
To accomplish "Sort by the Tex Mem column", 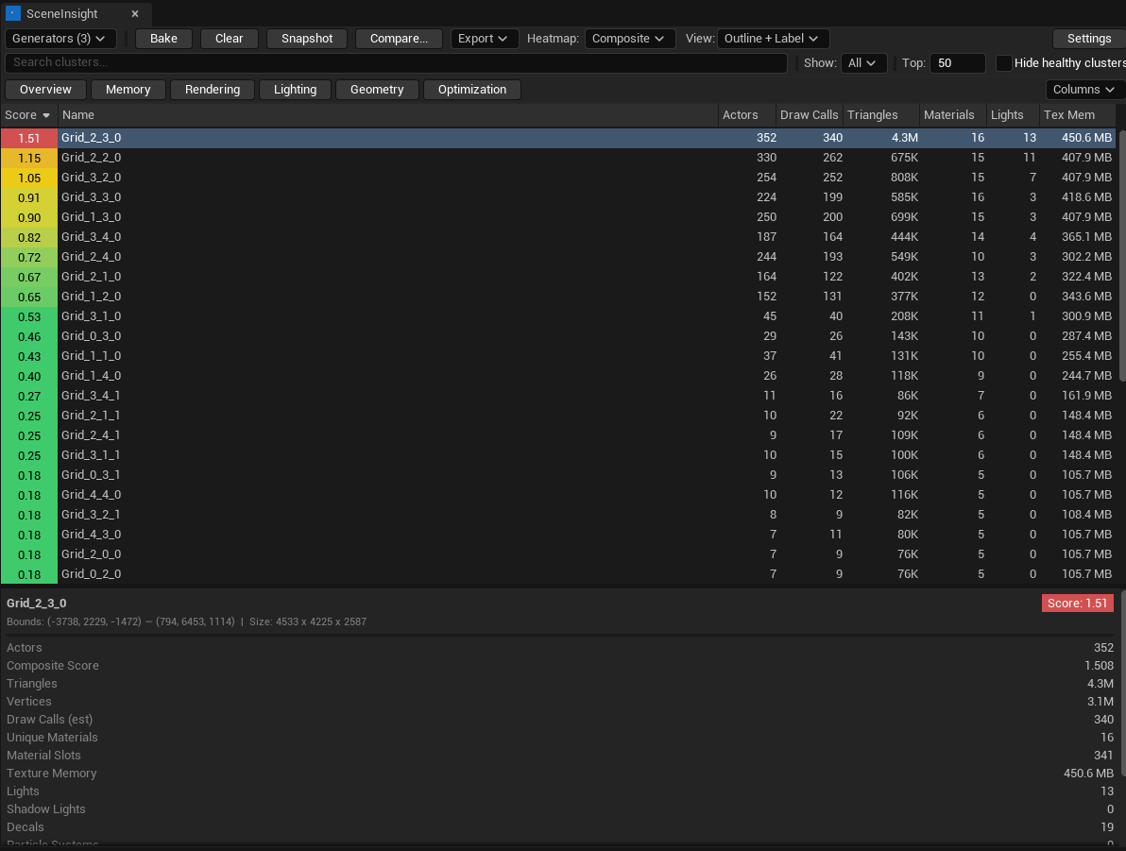I will tap(1078, 115).
